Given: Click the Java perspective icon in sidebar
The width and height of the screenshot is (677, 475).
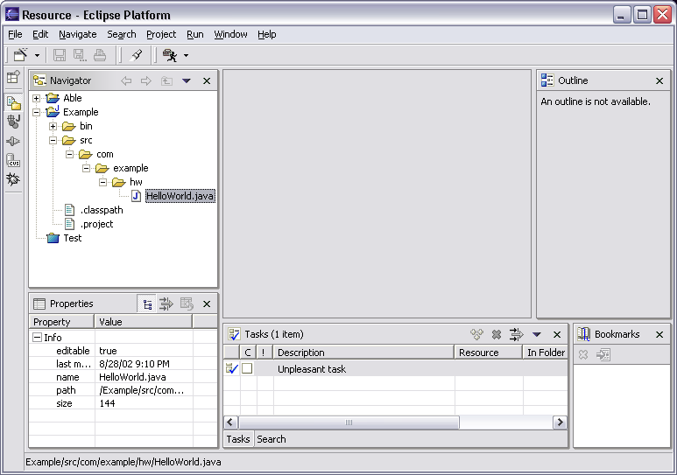Looking at the screenshot, I should 13,122.
